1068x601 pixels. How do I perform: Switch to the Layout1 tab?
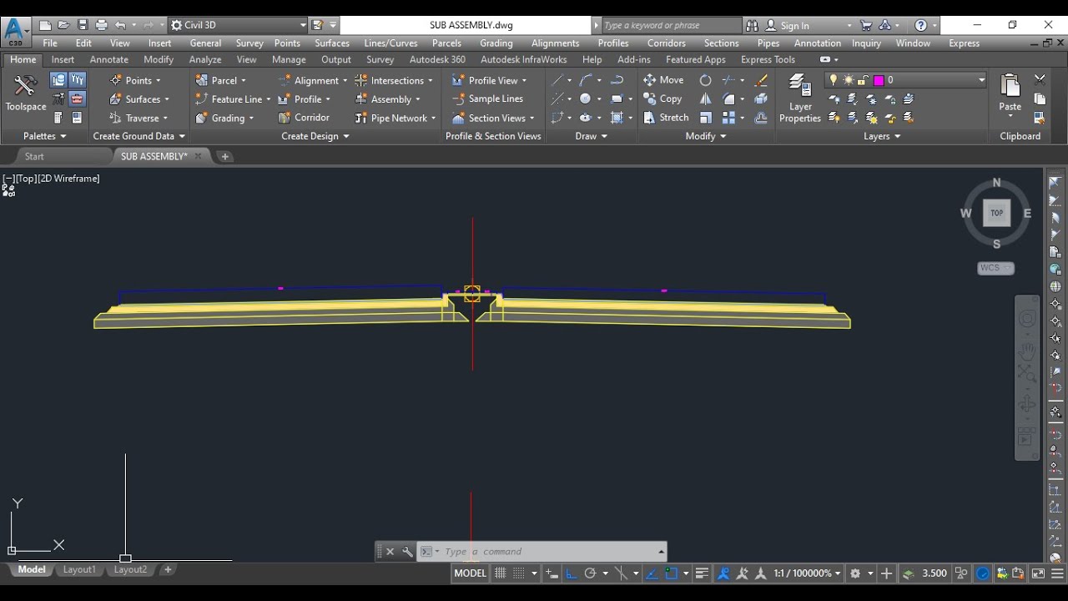pos(79,569)
